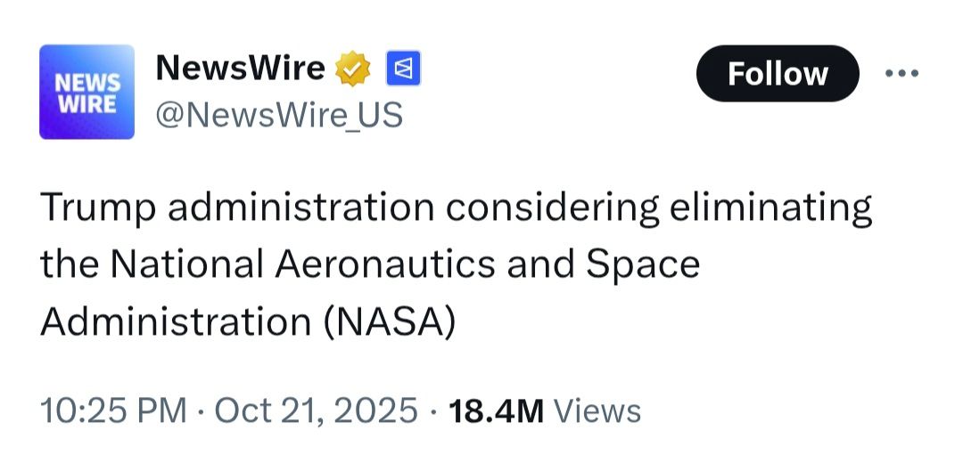Click the word and before Space

[543, 264]
